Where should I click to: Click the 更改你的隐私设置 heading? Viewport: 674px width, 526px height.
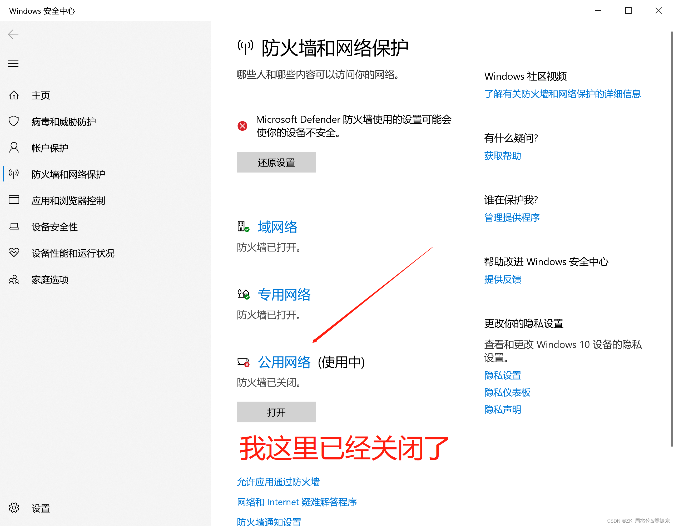coord(524,323)
